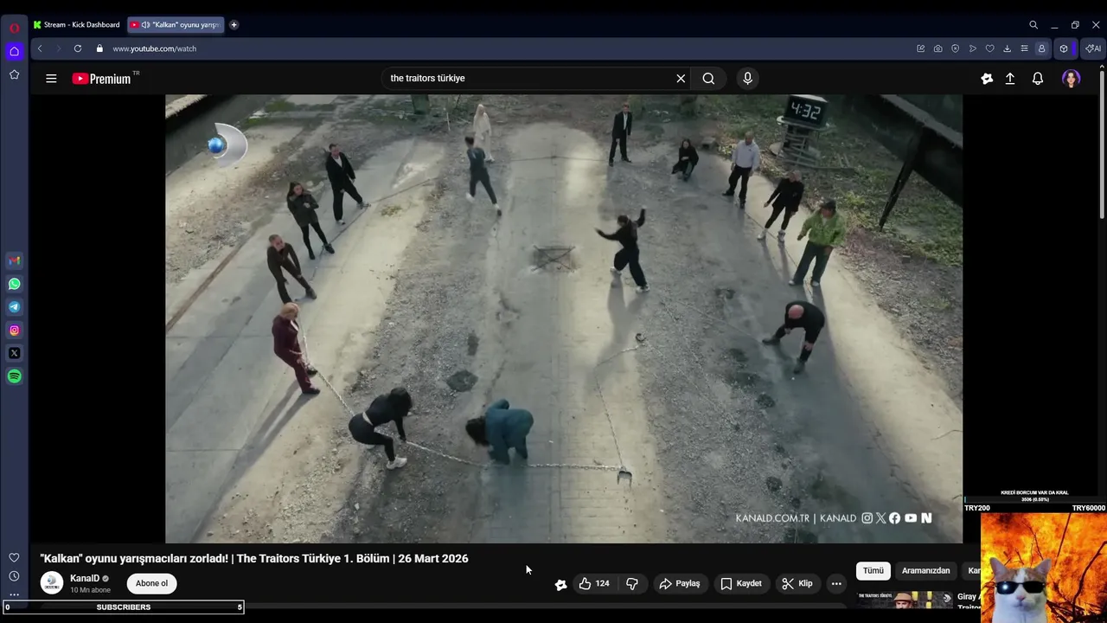The width and height of the screenshot is (1107, 623).
Task: Open sidebar heart (pinboards) icon
Action: [14, 558]
